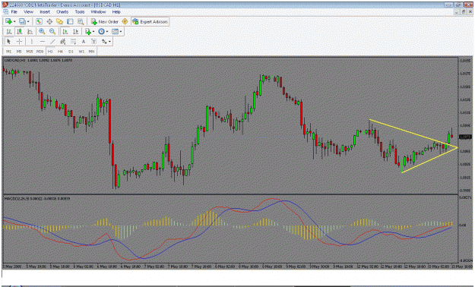Select the W1 timeframe button

(x=81, y=52)
